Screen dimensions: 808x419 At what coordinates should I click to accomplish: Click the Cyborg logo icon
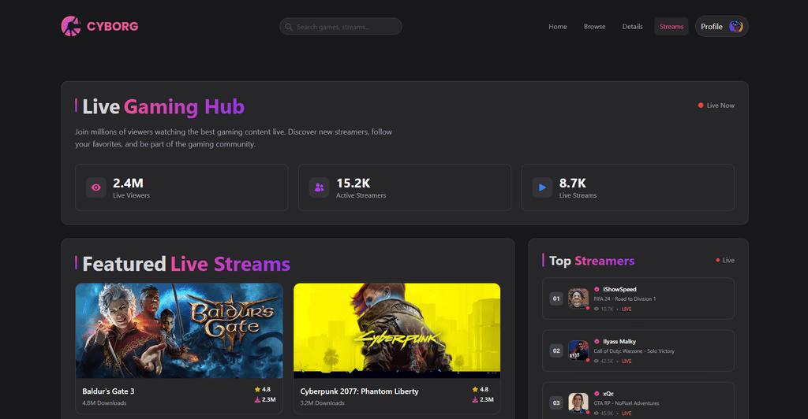pyautogui.click(x=71, y=26)
